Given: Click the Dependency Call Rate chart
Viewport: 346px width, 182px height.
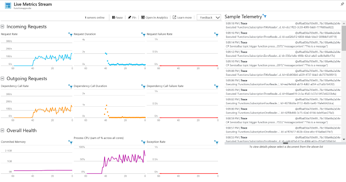Looking at the screenshot, I should [x=37, y=105].
